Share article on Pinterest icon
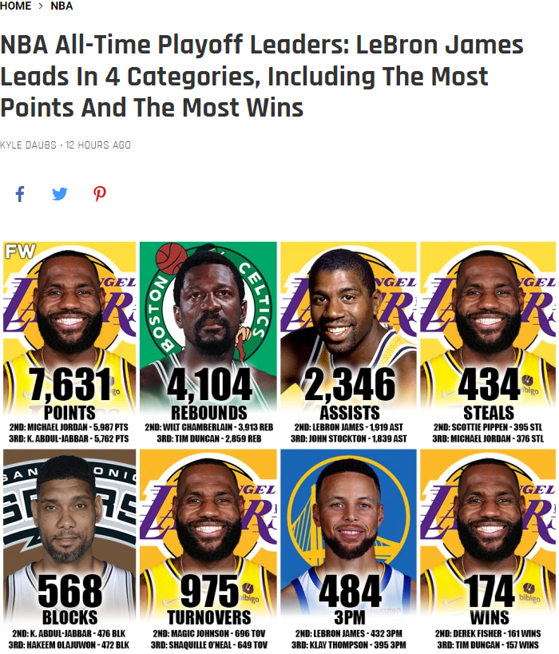This screenshot has width=559, height=654. (x=100, y=194)
